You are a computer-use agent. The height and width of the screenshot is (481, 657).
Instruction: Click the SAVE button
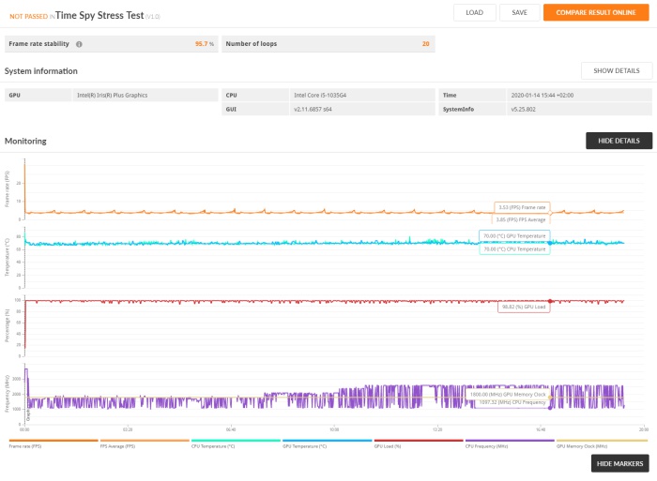tap(519, 12)
